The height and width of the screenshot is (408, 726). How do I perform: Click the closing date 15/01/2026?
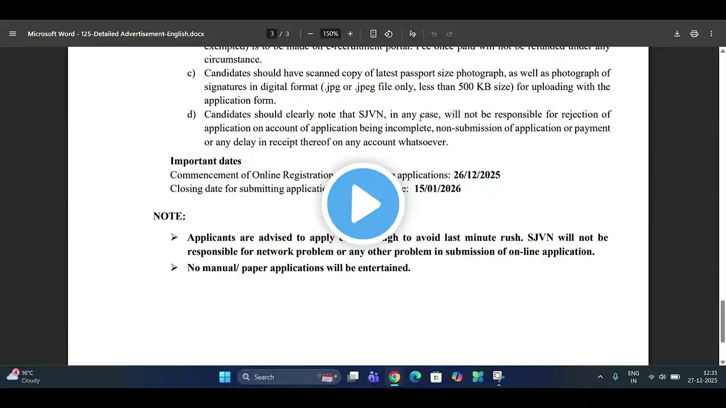click(437, 189)
